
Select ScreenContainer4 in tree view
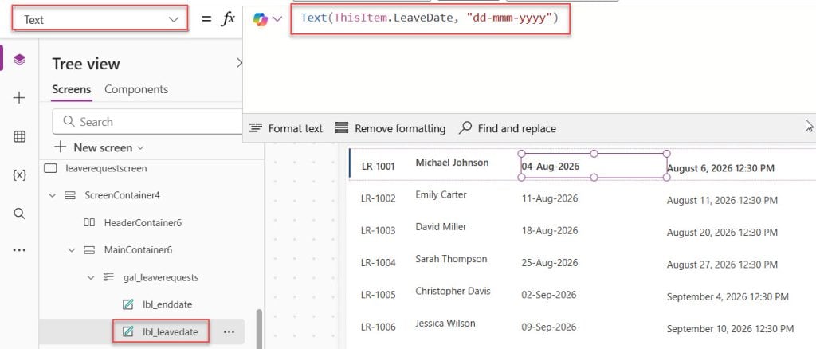click(x=122, y=195)
